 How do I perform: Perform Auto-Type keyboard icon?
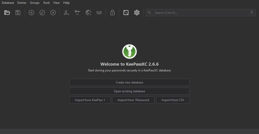tap(99, 13)
